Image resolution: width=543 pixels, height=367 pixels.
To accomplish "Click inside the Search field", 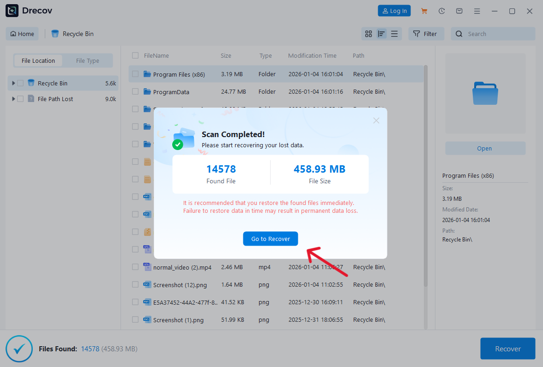I will click(493, 33).
